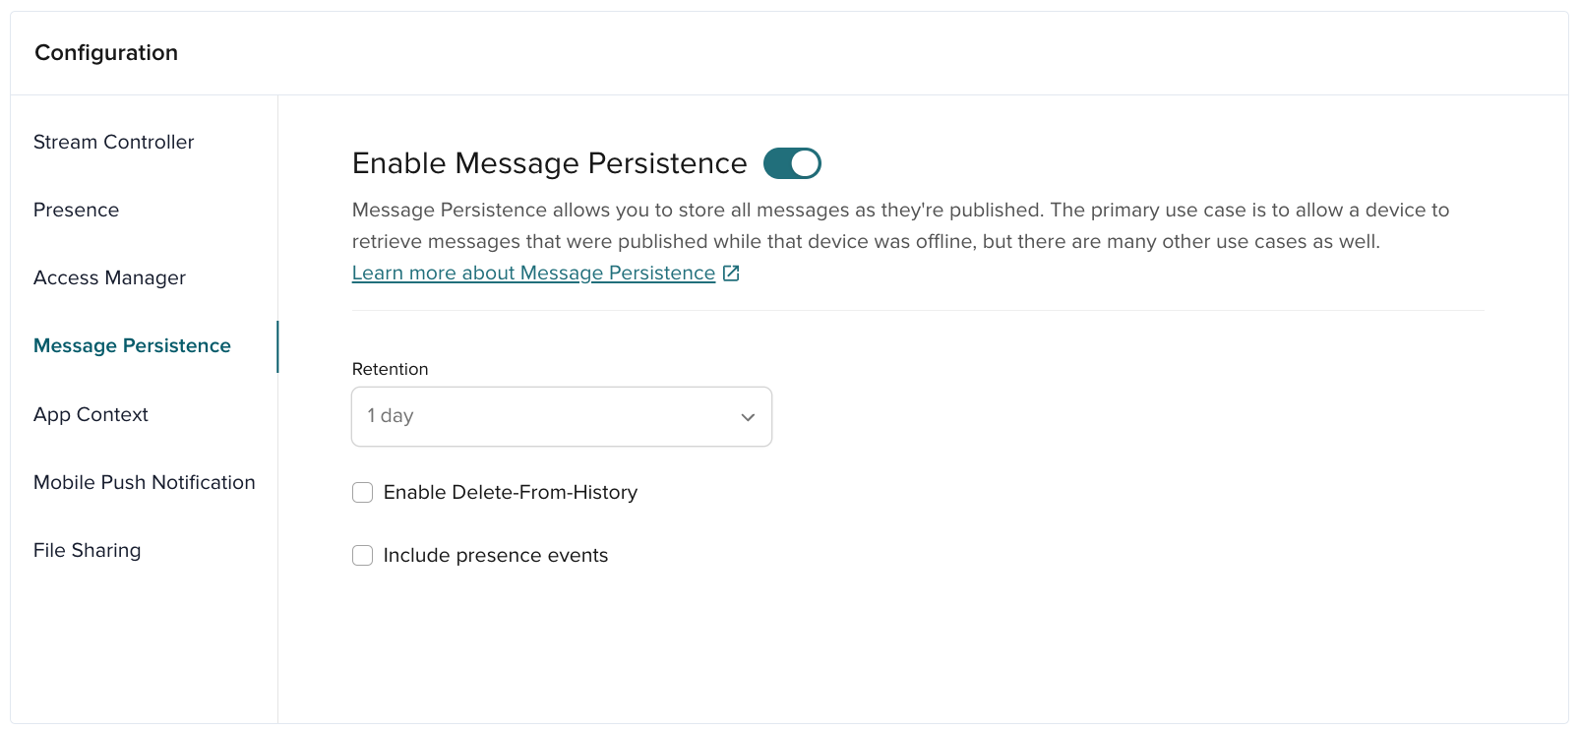This screenshot has width=1580, height=730.
Task: Select Mobile Push Notification in the sidebar
Action: (x=145, y=482)
